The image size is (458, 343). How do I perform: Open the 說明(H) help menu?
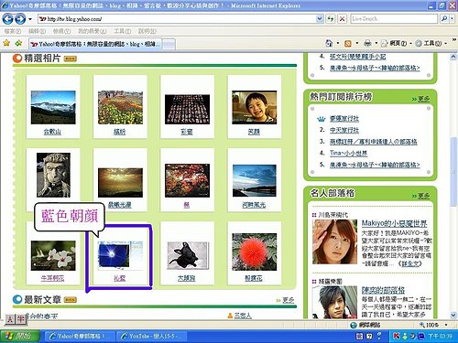click(x=147, y=31)
